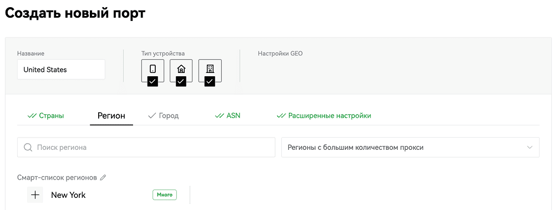Click the Настройки GEO label
Image resolution: width=554 pixels, height=210 pixels.
pos(280,54)
